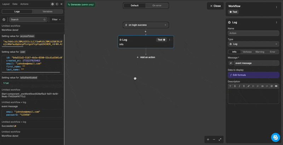283x145 pixels.
Task: Insert image in Description toolbar
Action: pyautogui.click(x=272, y=86)
